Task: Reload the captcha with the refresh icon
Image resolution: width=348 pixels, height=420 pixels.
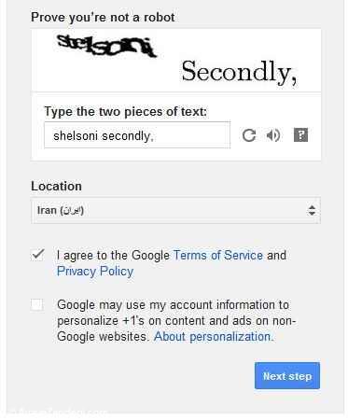Action: click(x=249, y=135)
